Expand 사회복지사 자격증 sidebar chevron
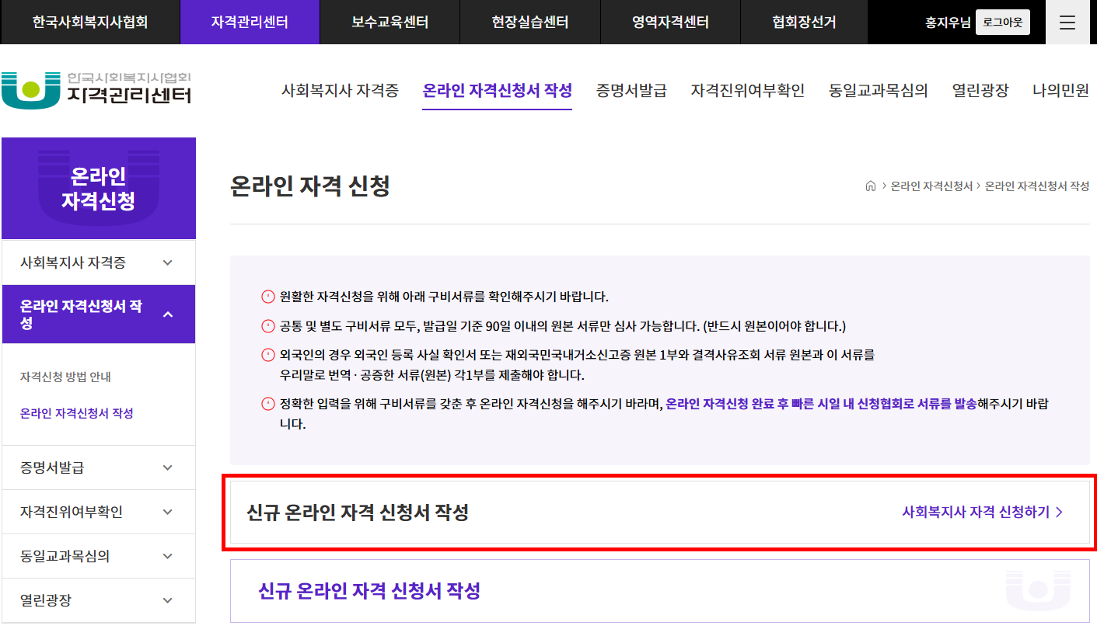This screenshot has height=643, width=1097. [x=168, y=262]
